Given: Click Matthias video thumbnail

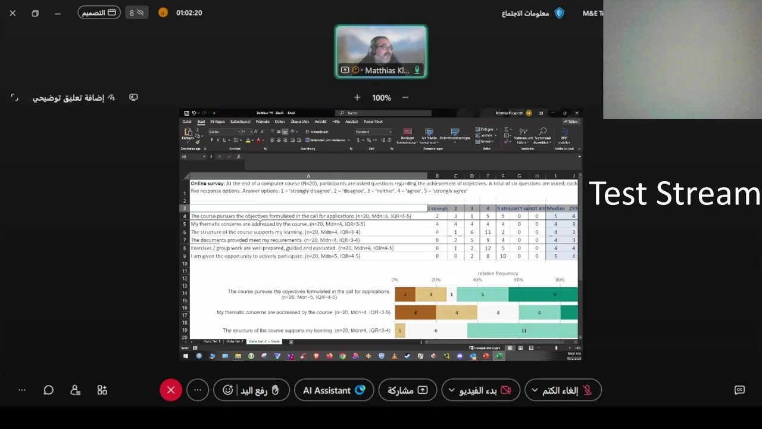Looking at the screenshot, I should [381, 52].
